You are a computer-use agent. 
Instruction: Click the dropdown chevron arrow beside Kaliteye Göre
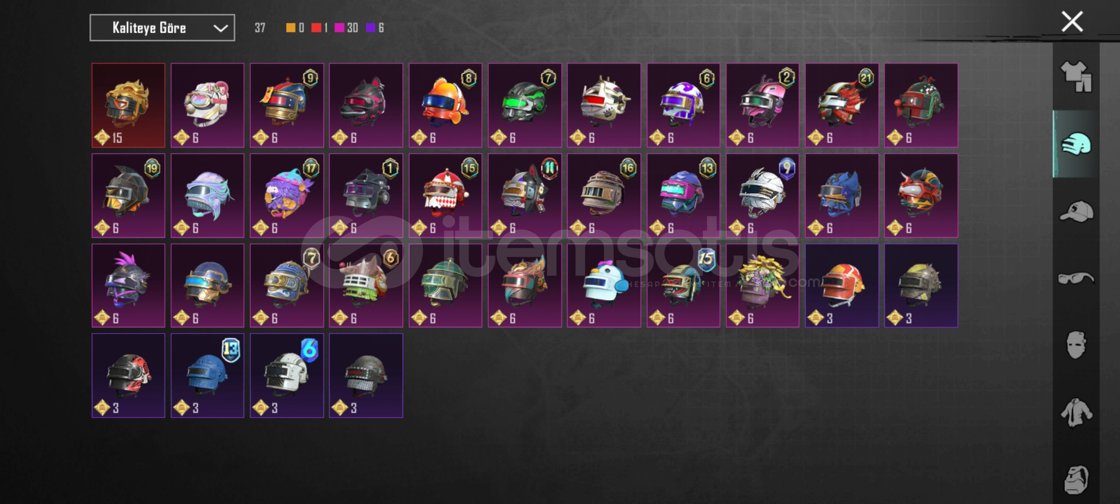pos(220,28)
